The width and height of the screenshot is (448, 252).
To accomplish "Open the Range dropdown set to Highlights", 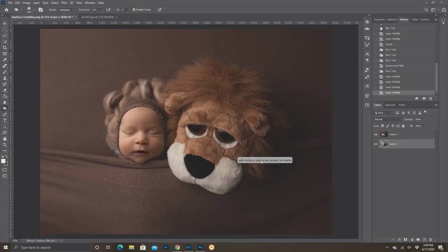I will [65, 9].
